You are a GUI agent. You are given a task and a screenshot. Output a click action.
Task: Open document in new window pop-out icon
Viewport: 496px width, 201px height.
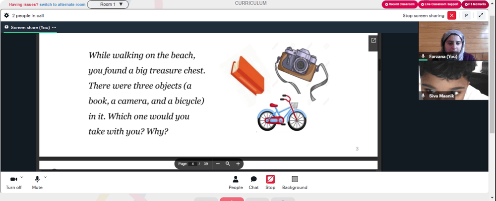(373, 41)
